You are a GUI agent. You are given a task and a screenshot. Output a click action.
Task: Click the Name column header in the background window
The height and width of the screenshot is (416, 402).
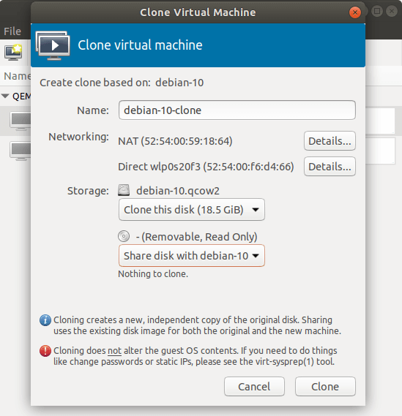[17, 76]
